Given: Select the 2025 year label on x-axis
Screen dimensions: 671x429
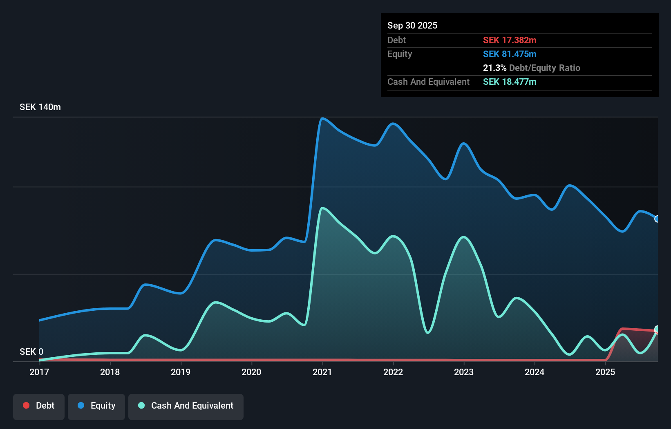Looking at the screenshot, I should pos(605,372).
